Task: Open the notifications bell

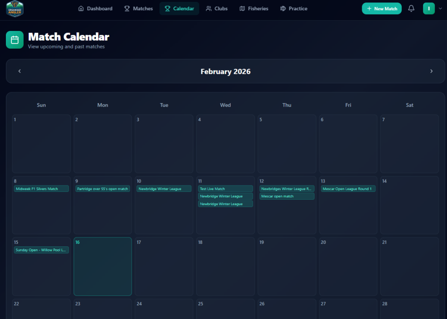Action: pyautogui.click(x=411, y=8)
